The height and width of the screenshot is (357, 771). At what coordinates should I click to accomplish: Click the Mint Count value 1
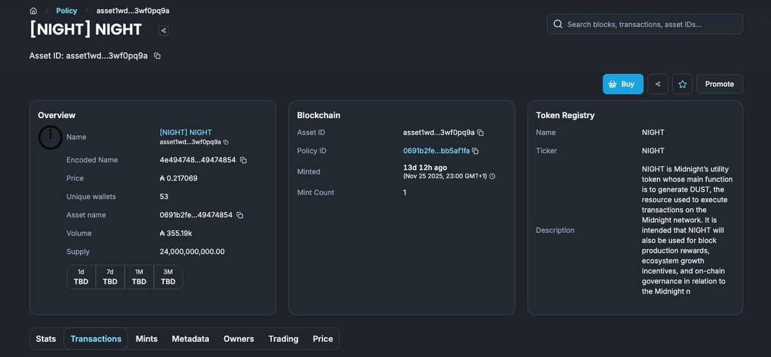pyautogui.click(x=405, y=193)
